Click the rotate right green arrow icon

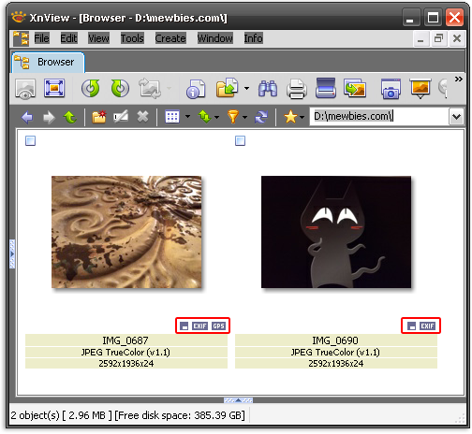120,89
